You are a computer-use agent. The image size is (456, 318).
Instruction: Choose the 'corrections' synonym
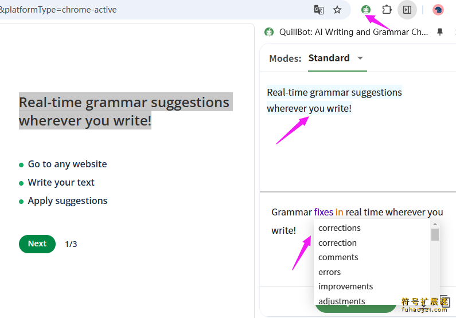coord(340,228)
